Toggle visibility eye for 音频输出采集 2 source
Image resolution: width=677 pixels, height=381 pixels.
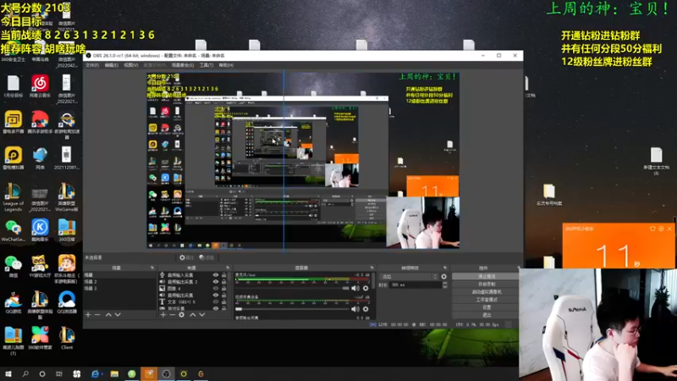point(216,282)
